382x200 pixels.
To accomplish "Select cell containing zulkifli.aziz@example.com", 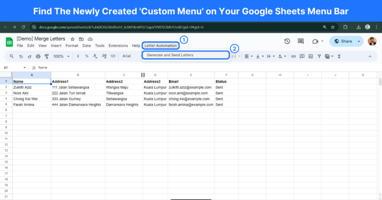I will pos(191,87).
